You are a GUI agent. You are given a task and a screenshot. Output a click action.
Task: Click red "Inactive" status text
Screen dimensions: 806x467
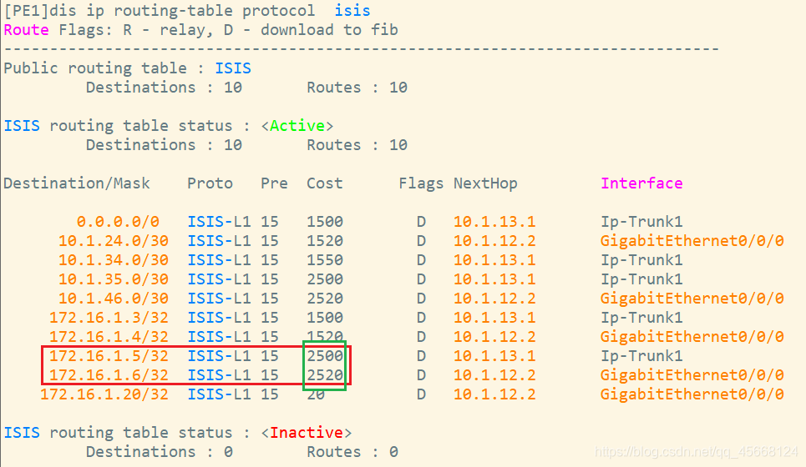(x=307, y=433)
